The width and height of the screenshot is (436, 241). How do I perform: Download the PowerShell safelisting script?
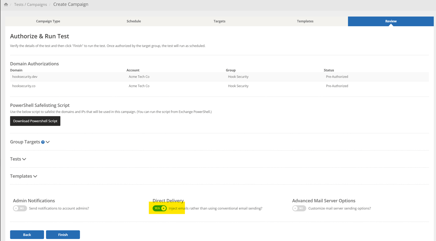[x=35, y=121]
